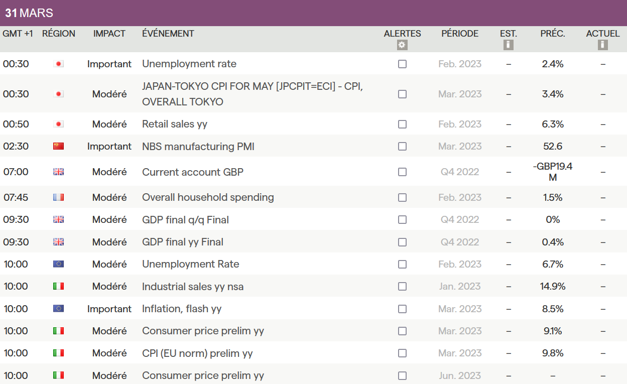Click the Japan flag beside Retail sales yy
The width and height of the screenshot is (627, 384).
coord(59,124)
